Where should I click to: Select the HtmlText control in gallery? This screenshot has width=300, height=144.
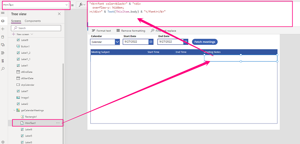pos(241,58)
